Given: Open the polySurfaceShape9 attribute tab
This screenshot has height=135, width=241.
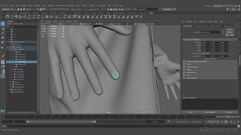Looking at the screenshot, I should [x=201, y=26].
